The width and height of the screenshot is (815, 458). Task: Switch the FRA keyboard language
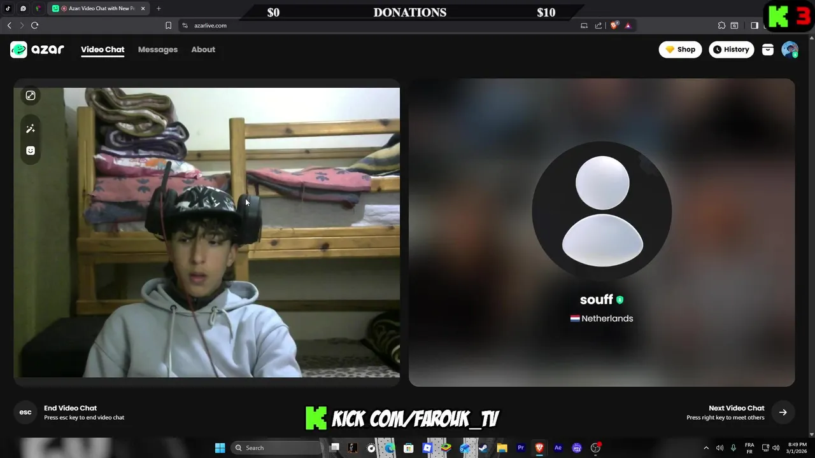point(749,448)
